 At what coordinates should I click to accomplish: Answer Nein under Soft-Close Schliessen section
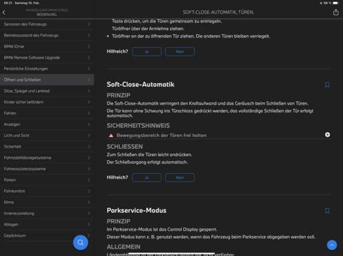[180, 177]
